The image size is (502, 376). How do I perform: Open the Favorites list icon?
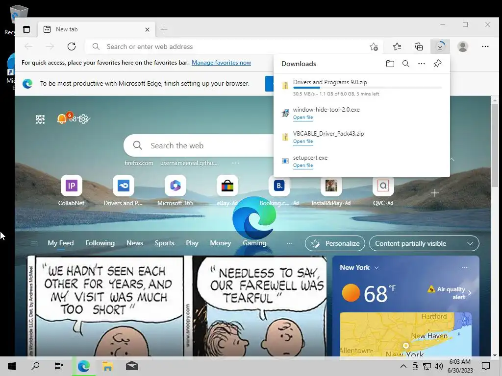[397, 47]
